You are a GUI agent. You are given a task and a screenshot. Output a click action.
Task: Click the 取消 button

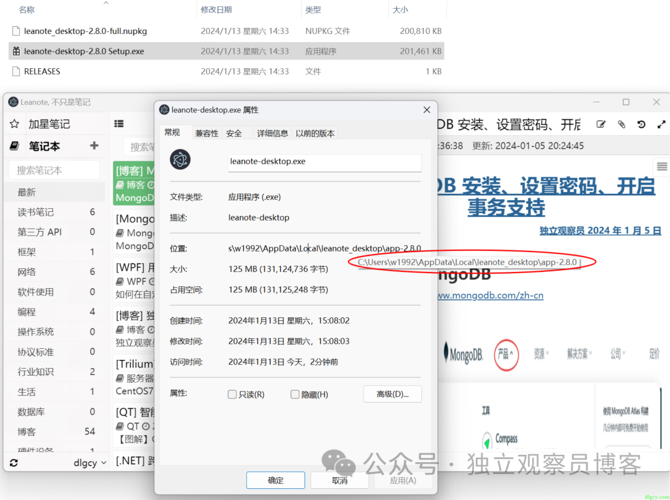(340, 480)
